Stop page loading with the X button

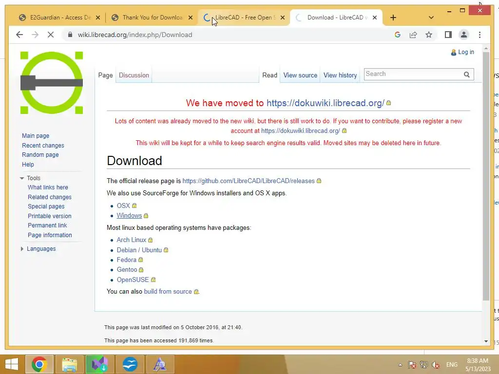(x=51, y=35)
